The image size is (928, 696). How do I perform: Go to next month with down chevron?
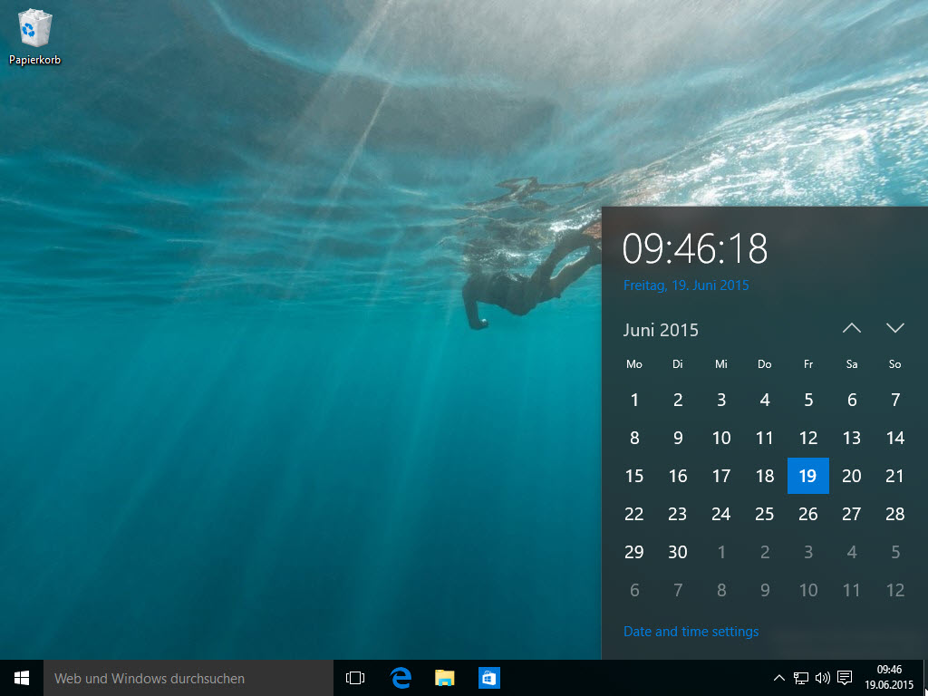click(894, 328)
